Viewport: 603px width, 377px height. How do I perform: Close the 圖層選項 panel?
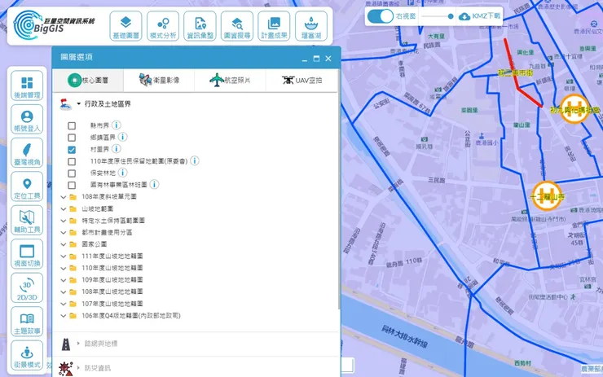tap(328, 59)
